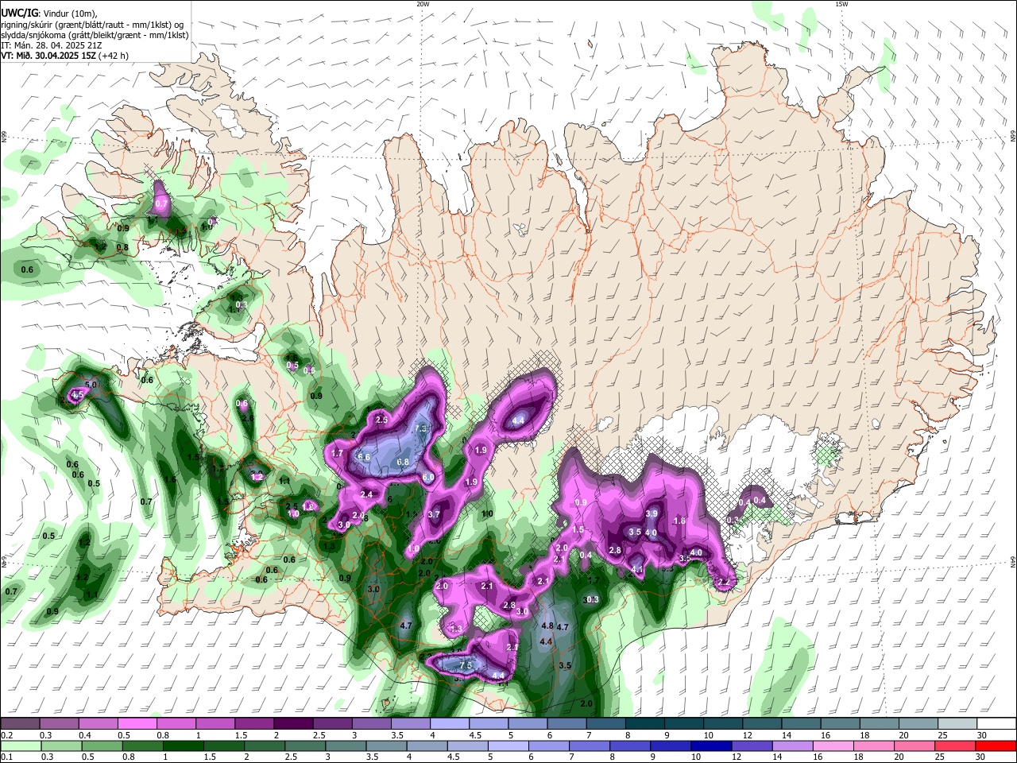
Task: Click the light gray 25 swatch in upper legend row
Action: [x=957, y=723]
